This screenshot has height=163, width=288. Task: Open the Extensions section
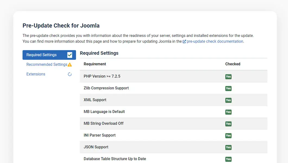point(36,74)
